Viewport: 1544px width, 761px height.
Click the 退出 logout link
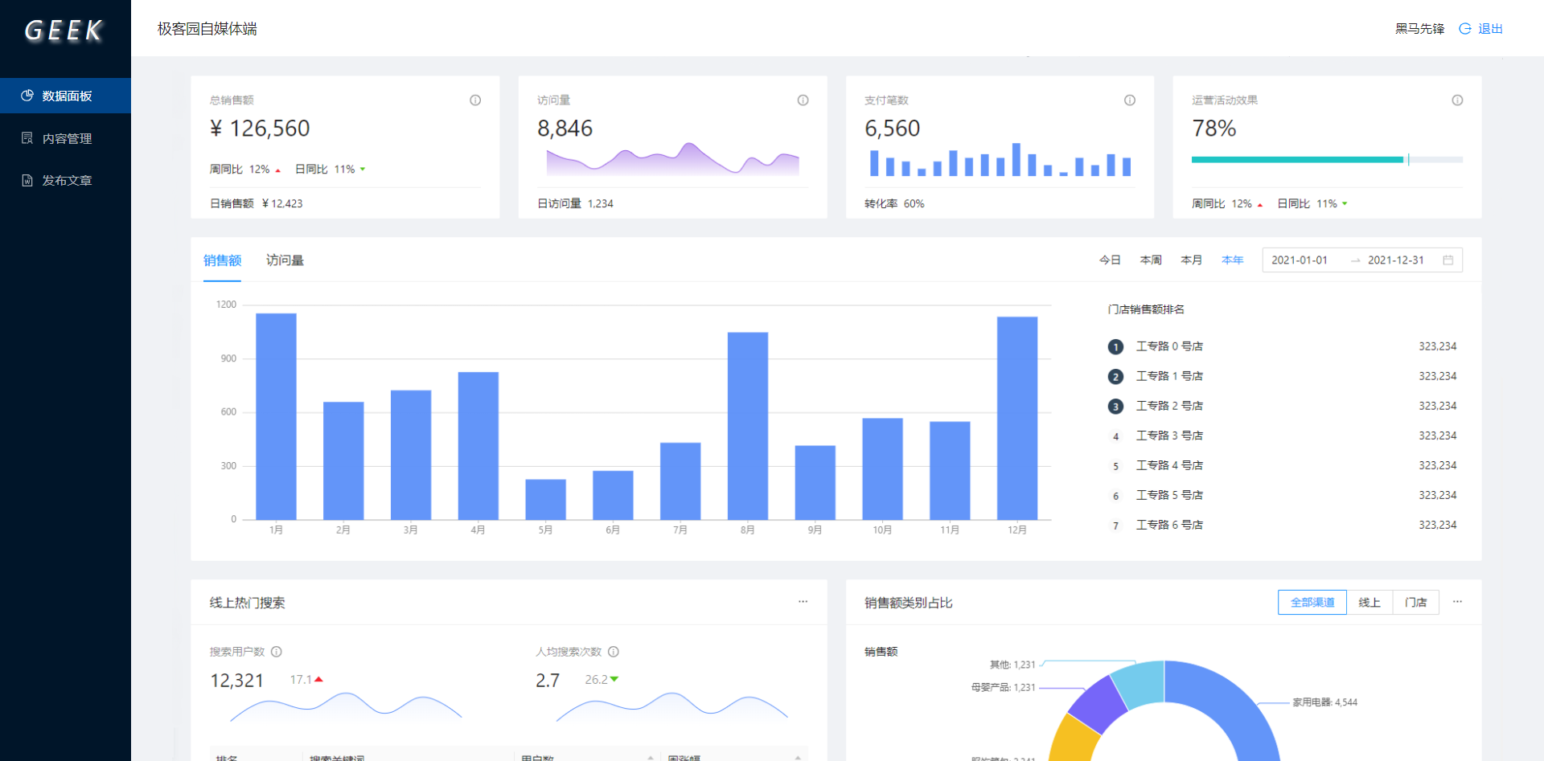click(1490, 29)
